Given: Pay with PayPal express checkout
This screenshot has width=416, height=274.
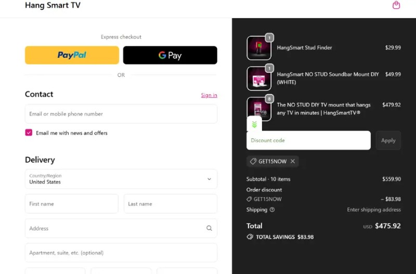Looking at the screenshot, I should pyautogui.click(x=72, y=55).
